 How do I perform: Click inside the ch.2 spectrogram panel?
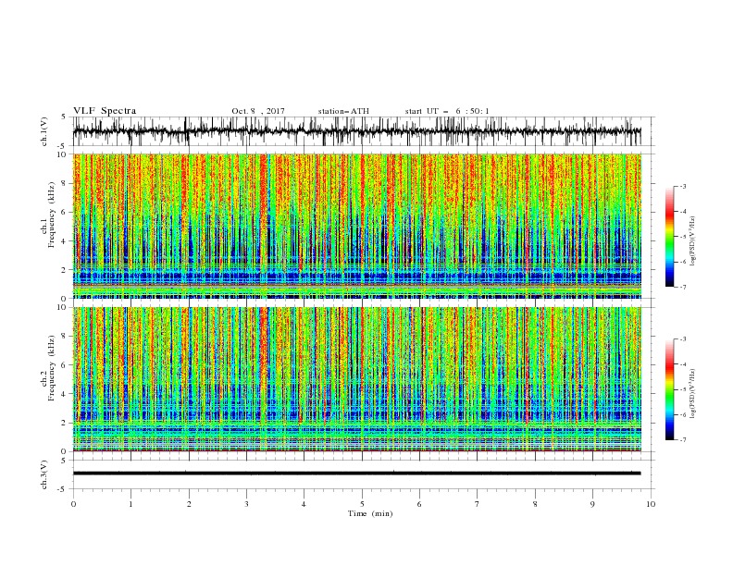point(356,379)
